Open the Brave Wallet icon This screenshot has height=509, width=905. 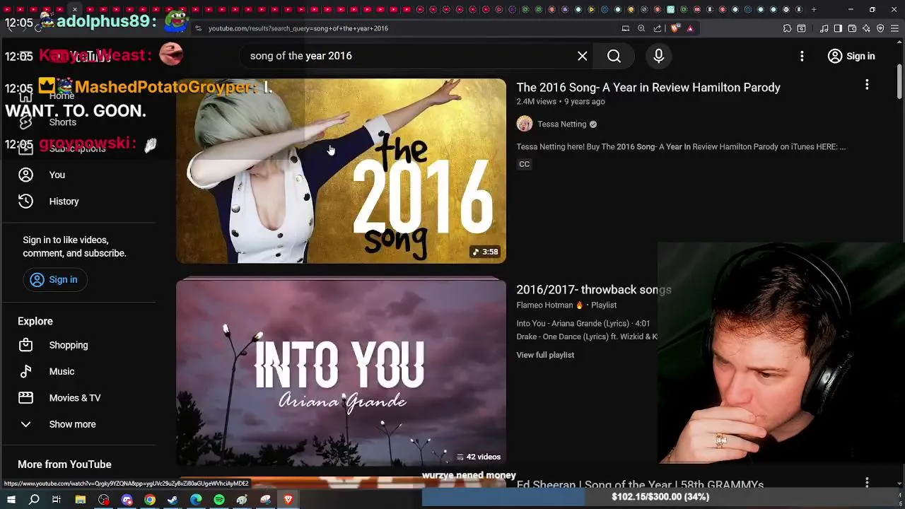[852, 28]
